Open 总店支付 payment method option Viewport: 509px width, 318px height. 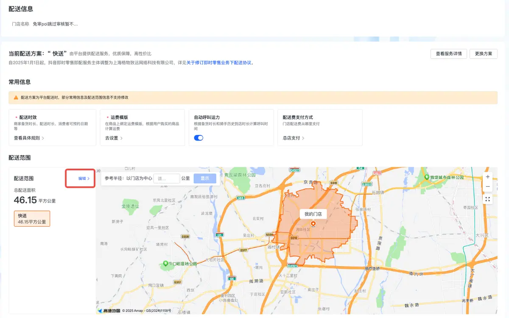pos(294,138)
